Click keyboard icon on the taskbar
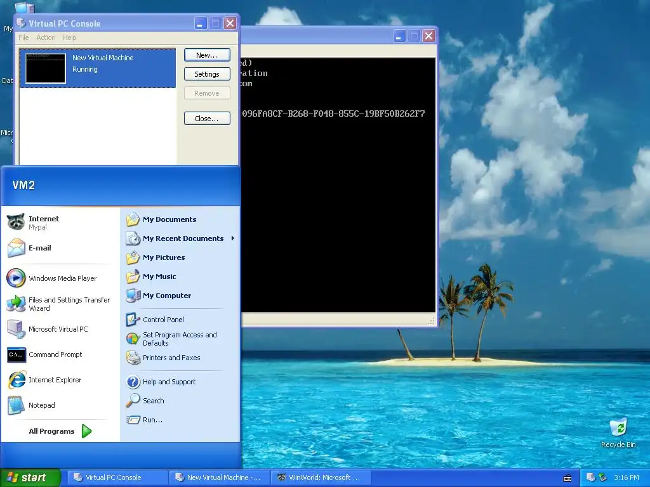 pos(567,478)
